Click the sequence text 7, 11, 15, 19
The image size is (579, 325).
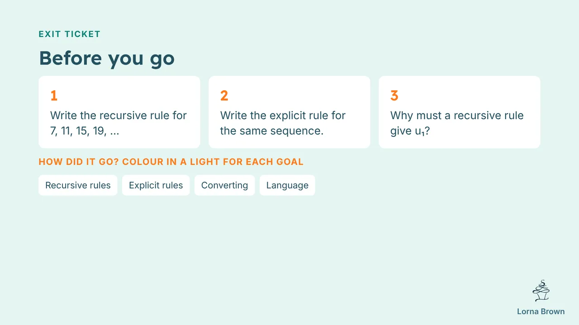pyautogui.click(x=85, y=132)
